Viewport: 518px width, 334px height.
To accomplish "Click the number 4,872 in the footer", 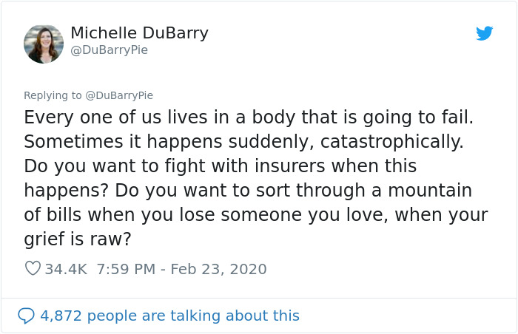I will tap(63, 316).
